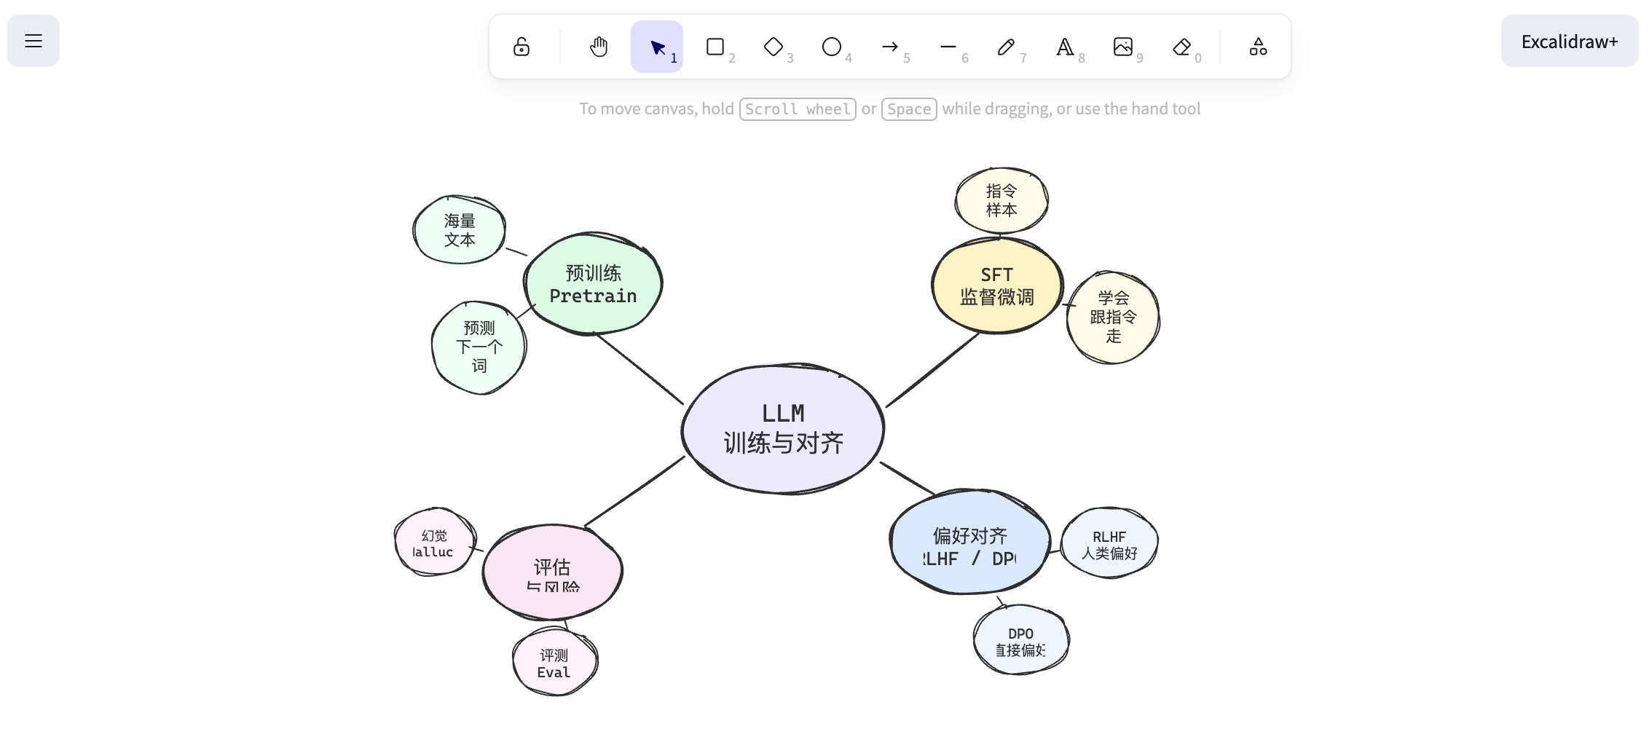Select the 预测下一个词 leaf node
The image size is (1649, 737).
(x=479, y=347)
